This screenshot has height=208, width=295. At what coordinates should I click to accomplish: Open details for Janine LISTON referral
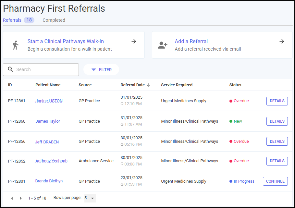277,101
